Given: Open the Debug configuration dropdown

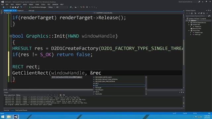Looking at the screenshot, I should tap(51, 7).
